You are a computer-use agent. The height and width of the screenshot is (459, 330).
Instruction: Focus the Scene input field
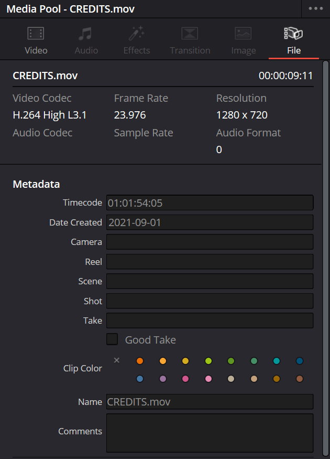pos(210,281)
